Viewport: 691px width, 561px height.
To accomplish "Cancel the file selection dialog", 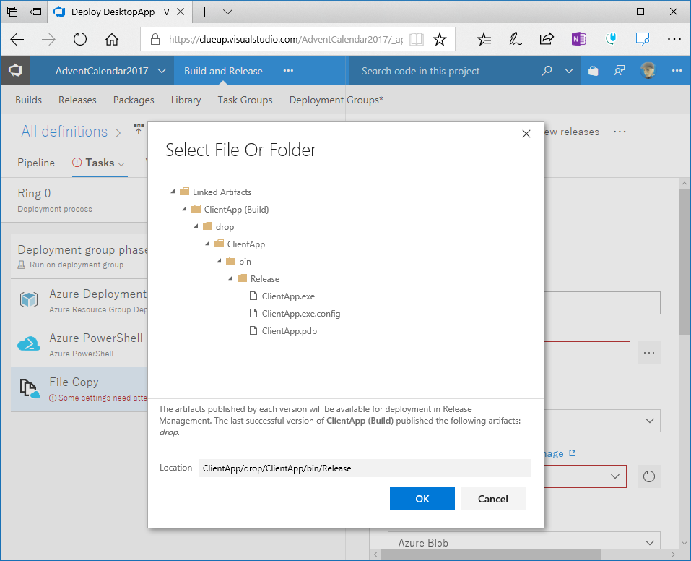I will tap(492, 498).
